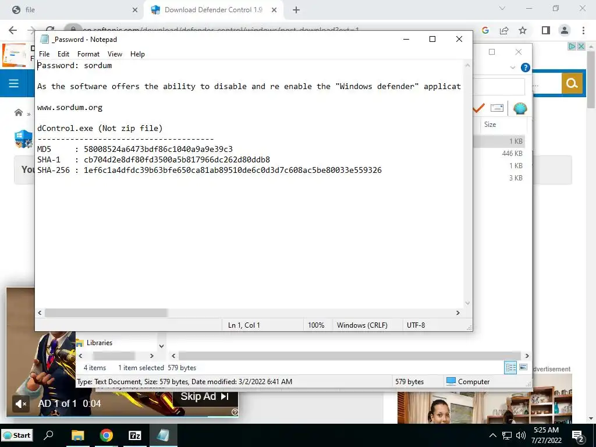This screenshot has height=447, width=596.
Task: Click the orange checkmark toolbar icon
Action: pos(479,108)
